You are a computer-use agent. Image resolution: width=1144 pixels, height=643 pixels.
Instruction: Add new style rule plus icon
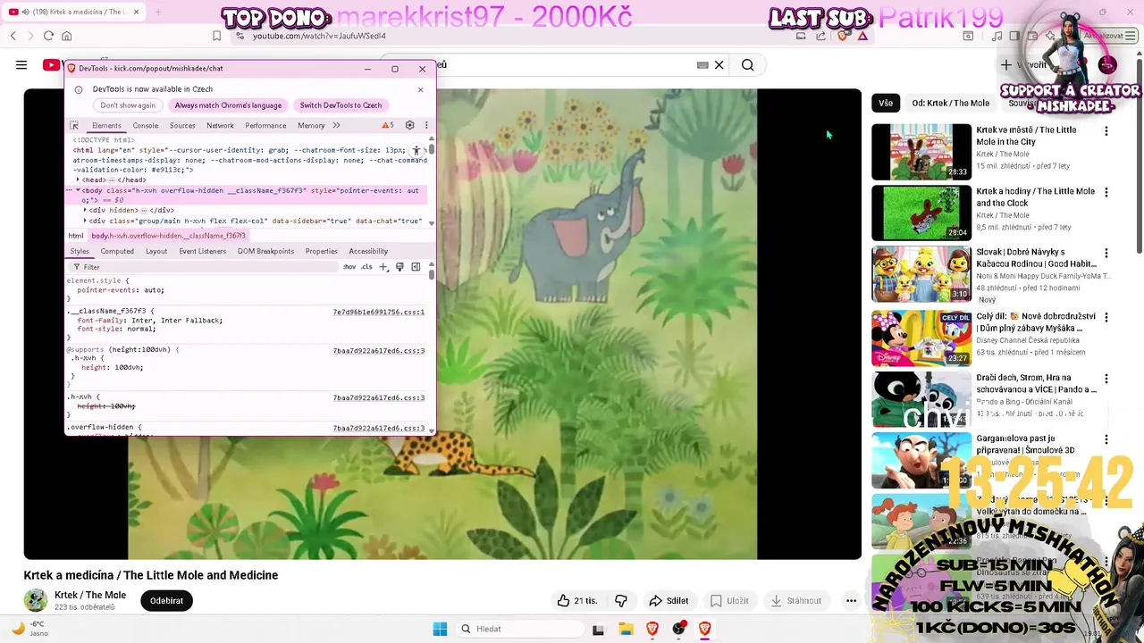[383, 267]
